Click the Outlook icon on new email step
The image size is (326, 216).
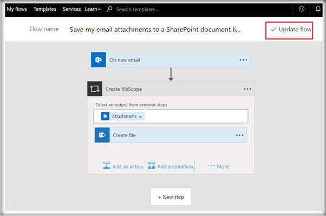tap(98, 60)
